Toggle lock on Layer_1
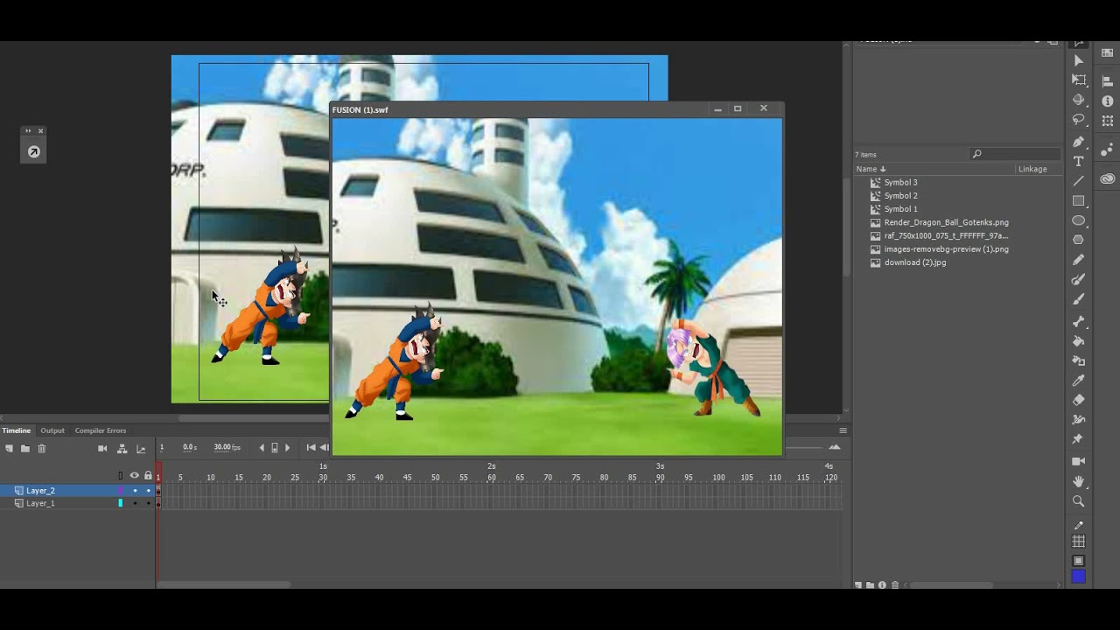Image resolution: width=1120 pixels, height=630 pixels. click(x=148, y=504)
